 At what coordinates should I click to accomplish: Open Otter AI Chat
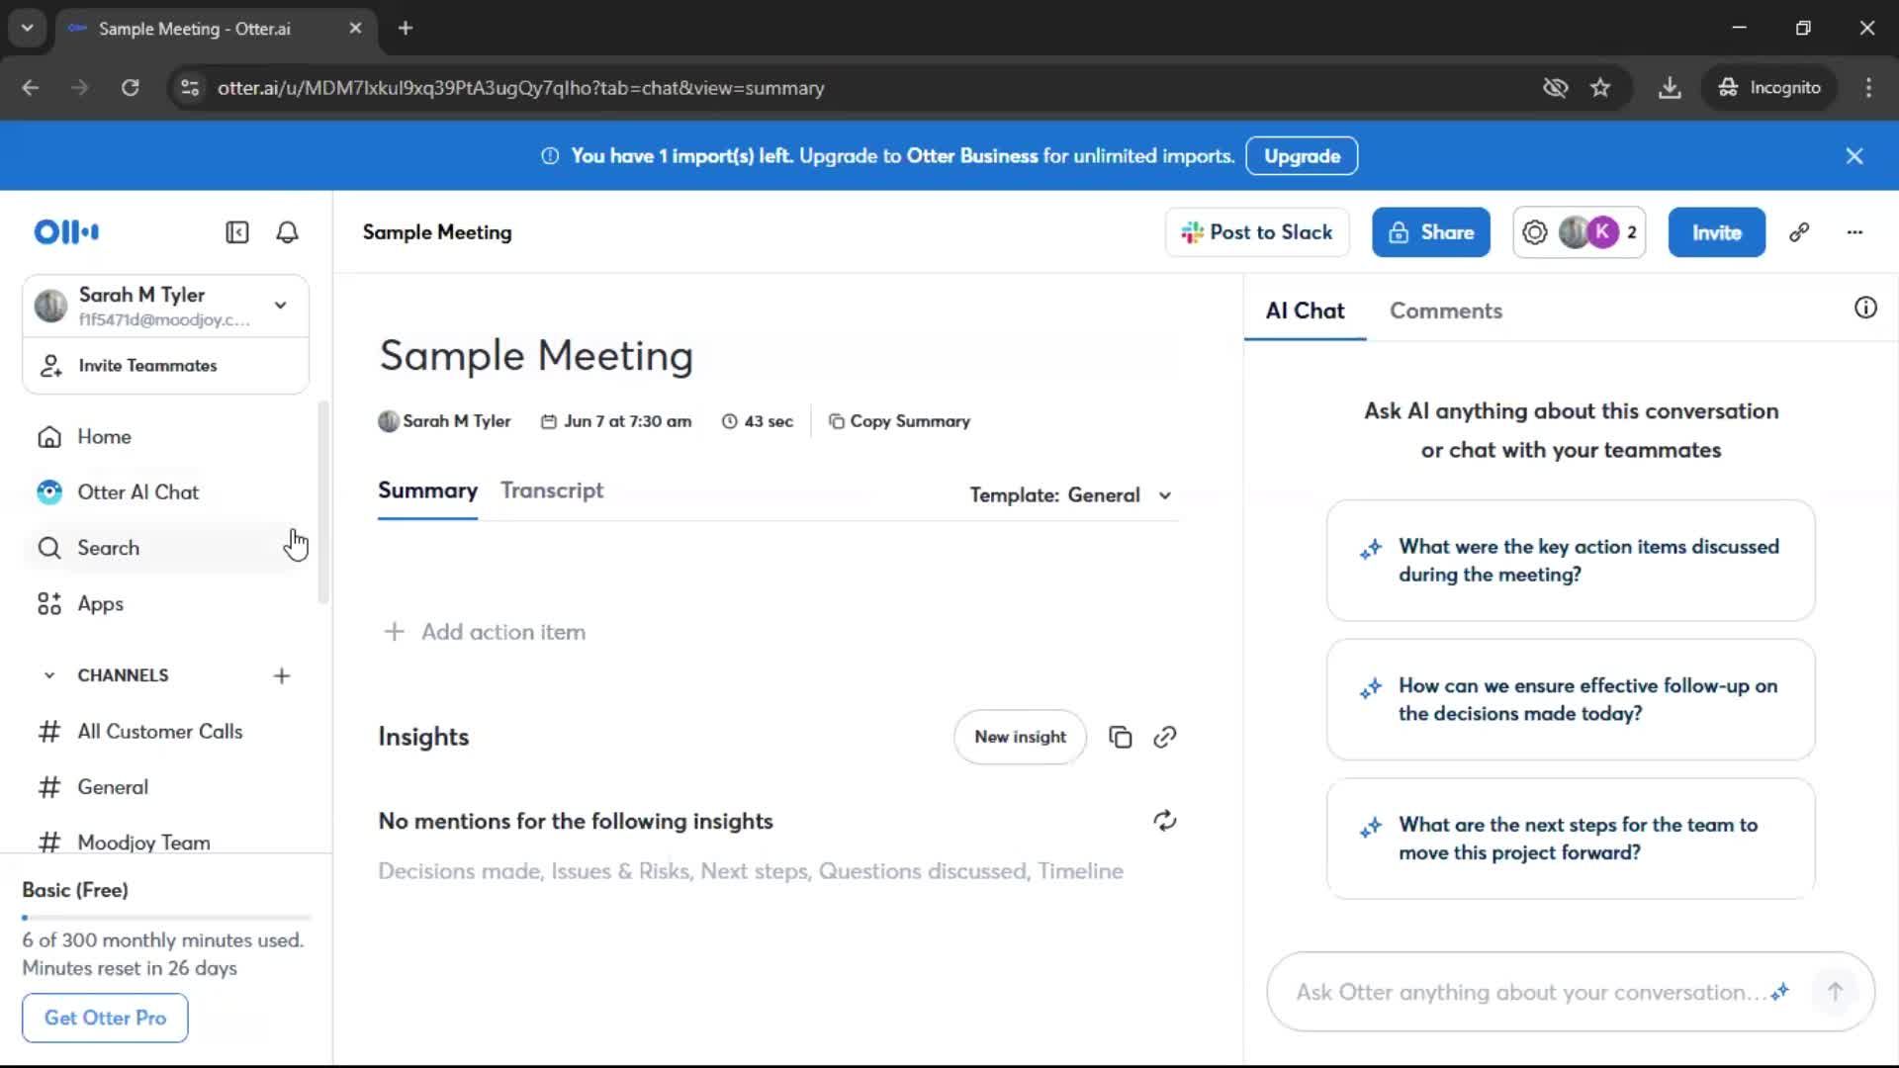click(166, 491)
